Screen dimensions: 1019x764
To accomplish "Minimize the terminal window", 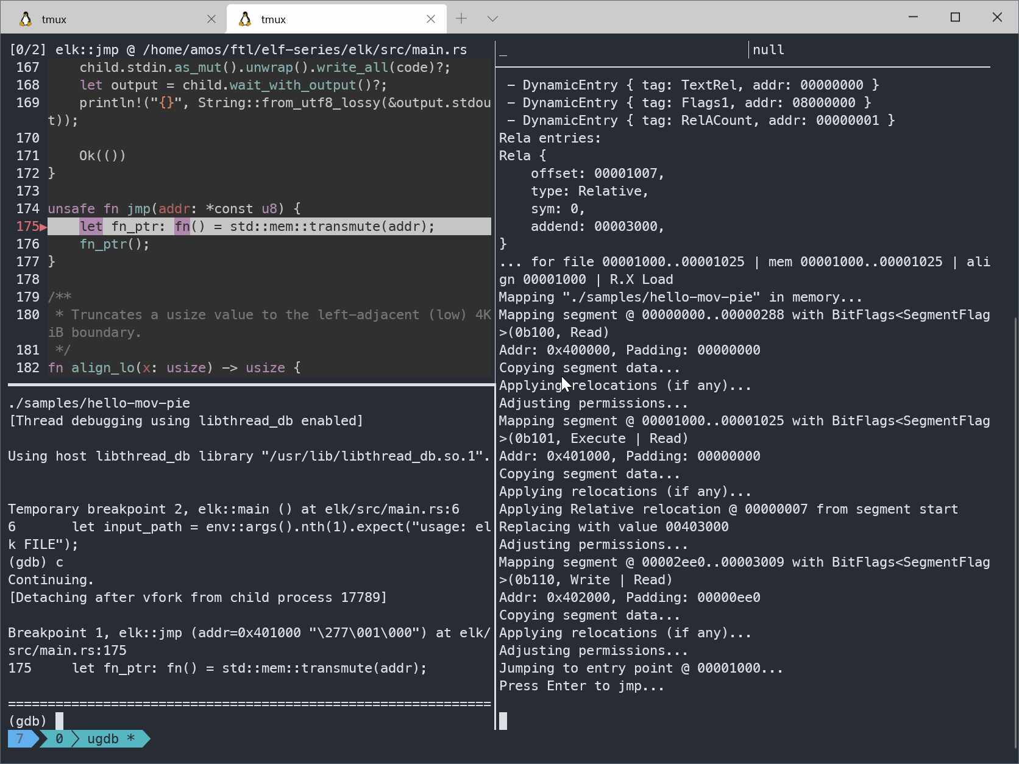I will 913,17.
